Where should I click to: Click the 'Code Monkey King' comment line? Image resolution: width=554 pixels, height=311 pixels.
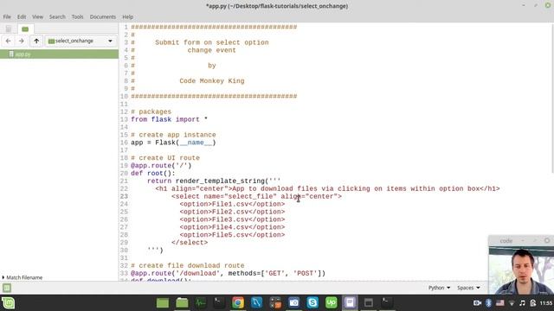click(211, 80)
